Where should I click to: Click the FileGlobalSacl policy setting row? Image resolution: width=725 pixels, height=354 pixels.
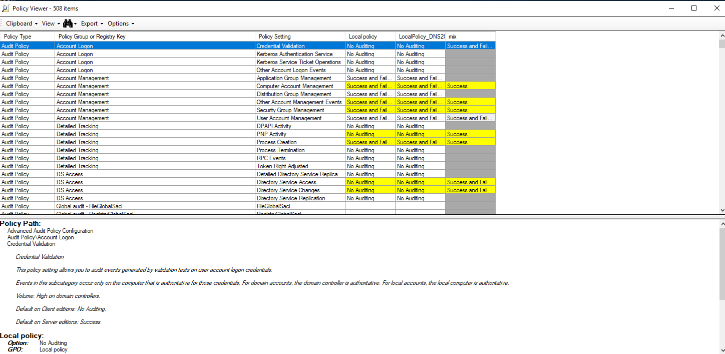click(273, 206)
